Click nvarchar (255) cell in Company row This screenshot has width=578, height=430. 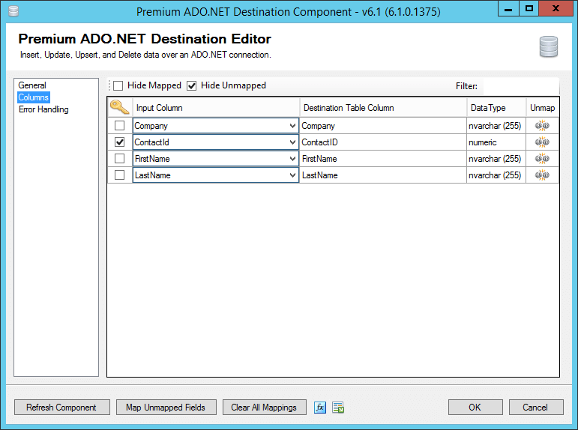(496, 126)
